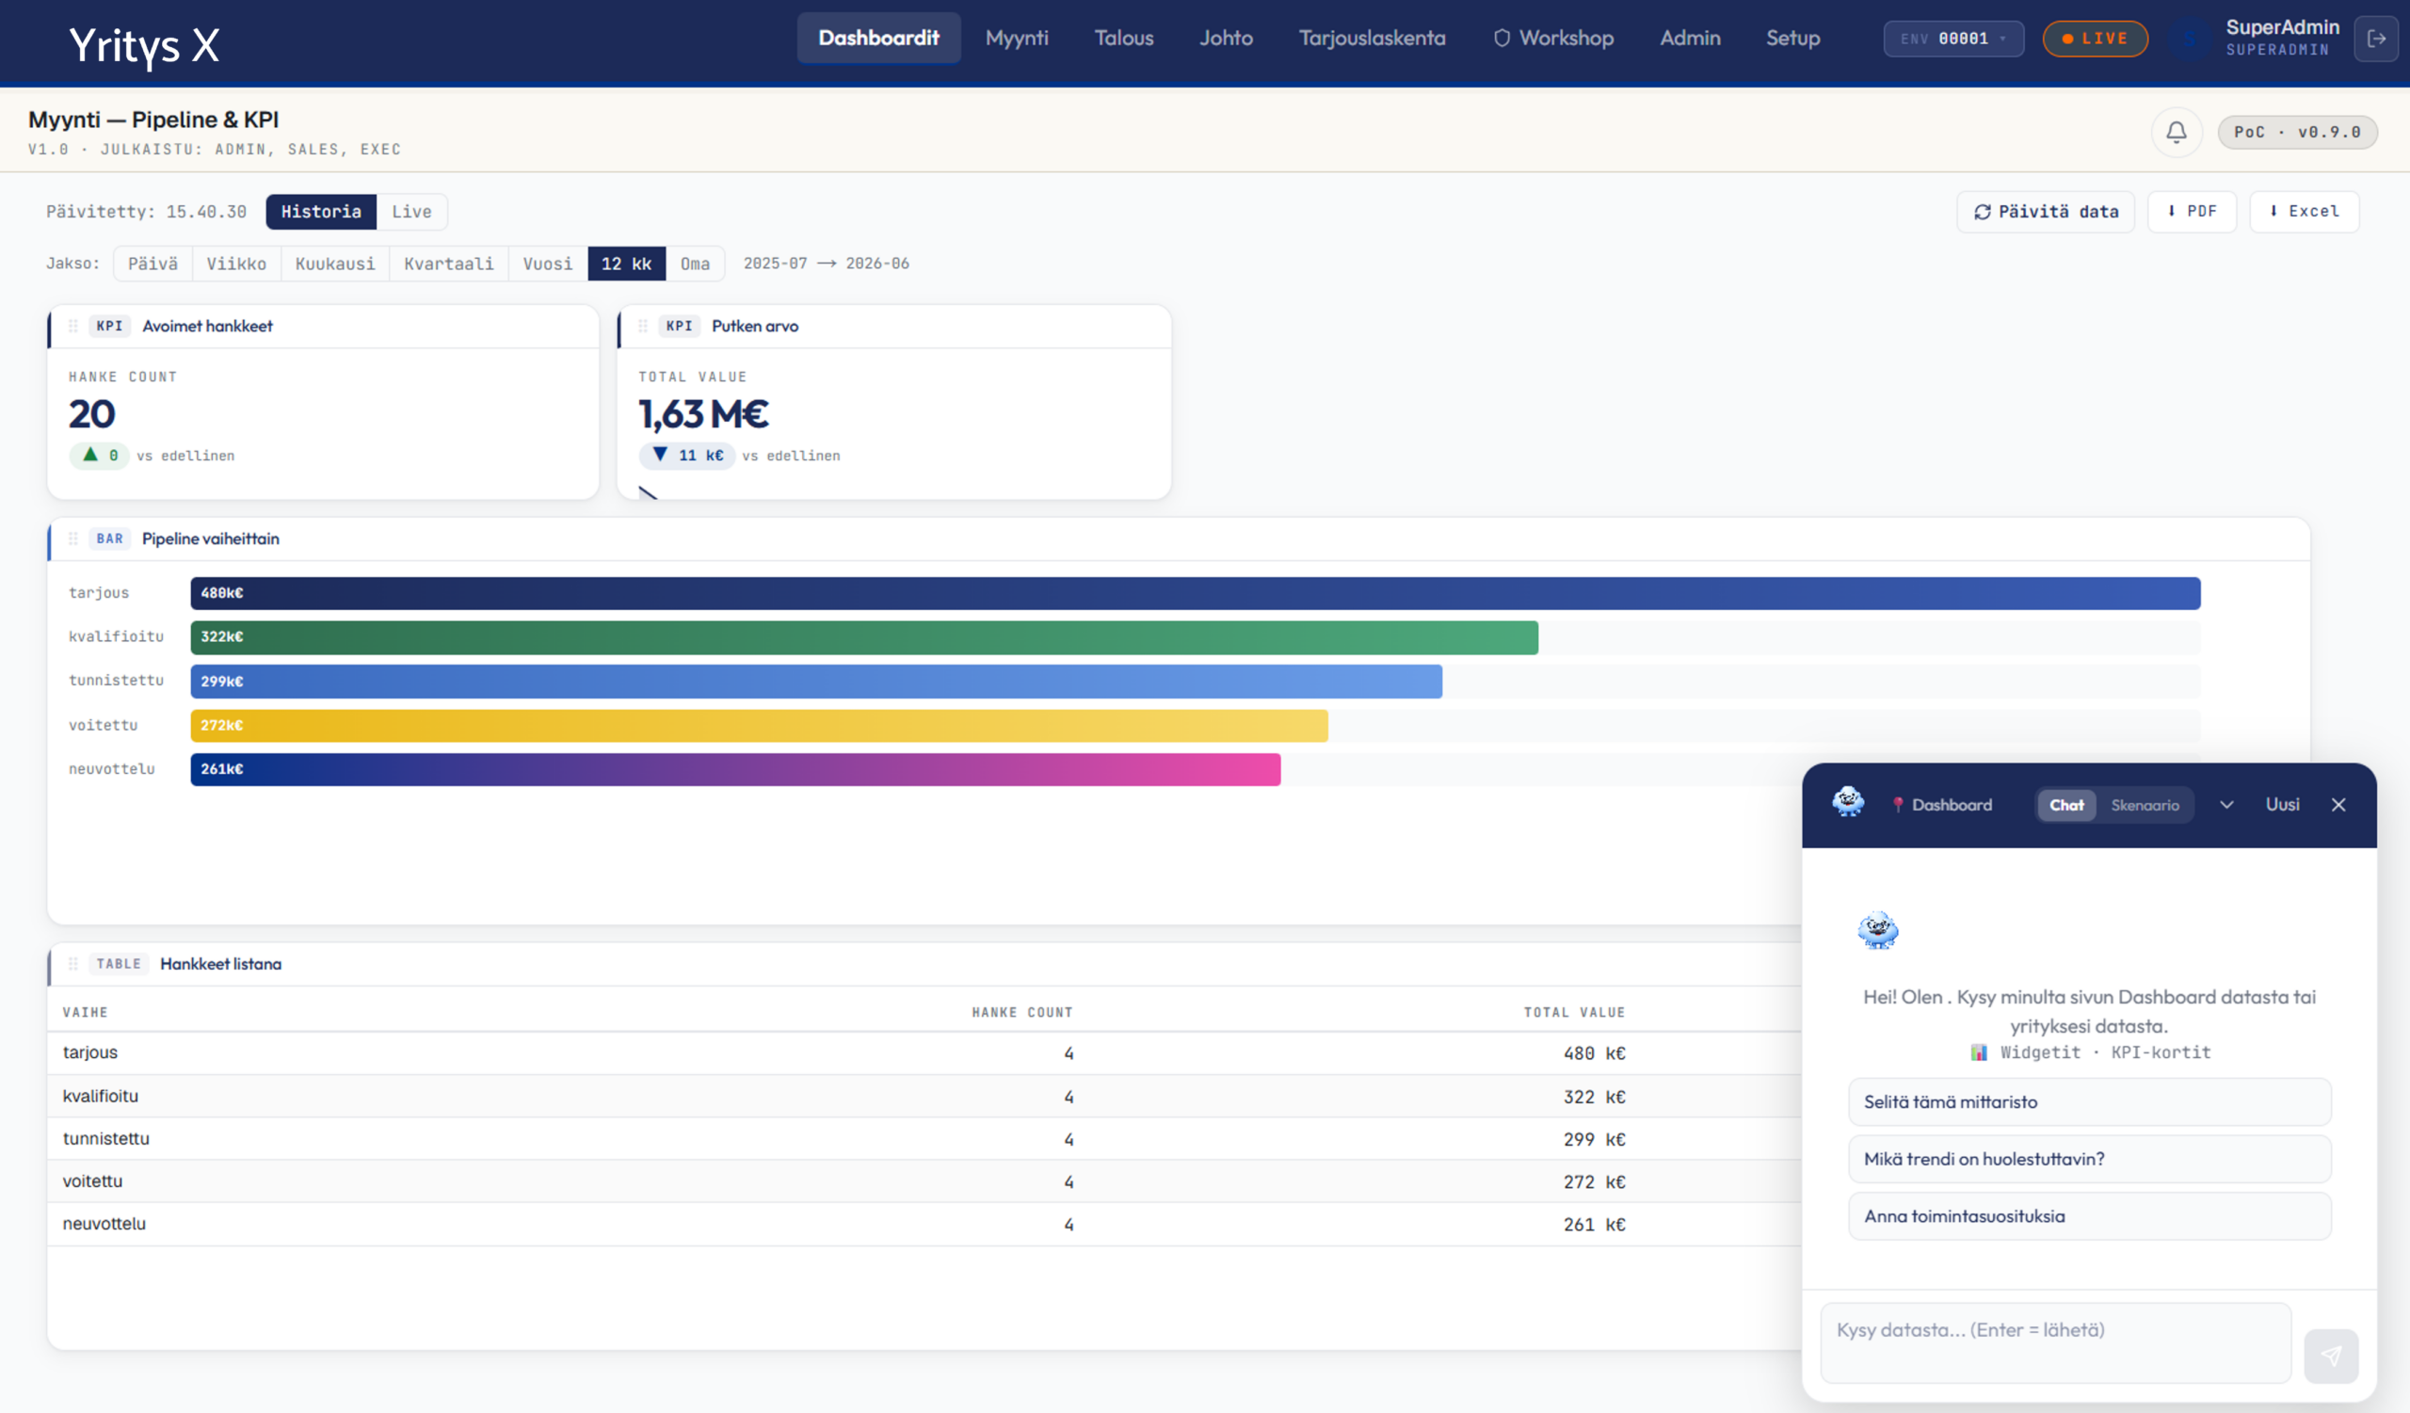This screenshot has height=1413, width=2410.
Task: Click the chat assistant mascot icon in header
Action: coord(1848,803)
